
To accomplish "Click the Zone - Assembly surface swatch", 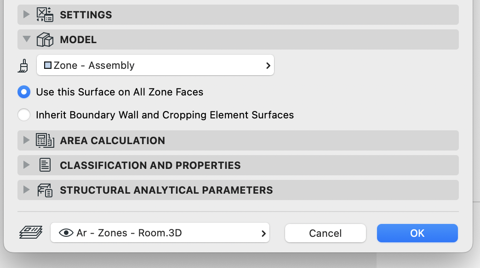I will point(47,65).
